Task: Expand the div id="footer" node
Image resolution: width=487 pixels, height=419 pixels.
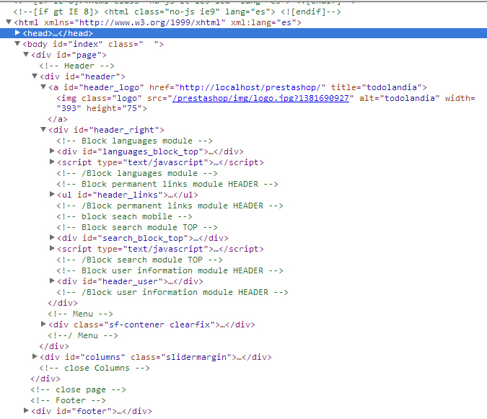Action: [x=26, y=410]
